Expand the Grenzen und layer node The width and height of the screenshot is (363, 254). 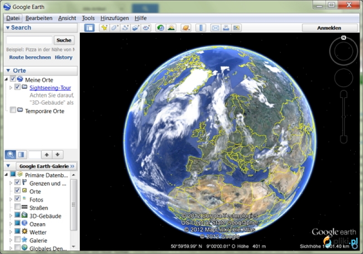click(10, 183)
